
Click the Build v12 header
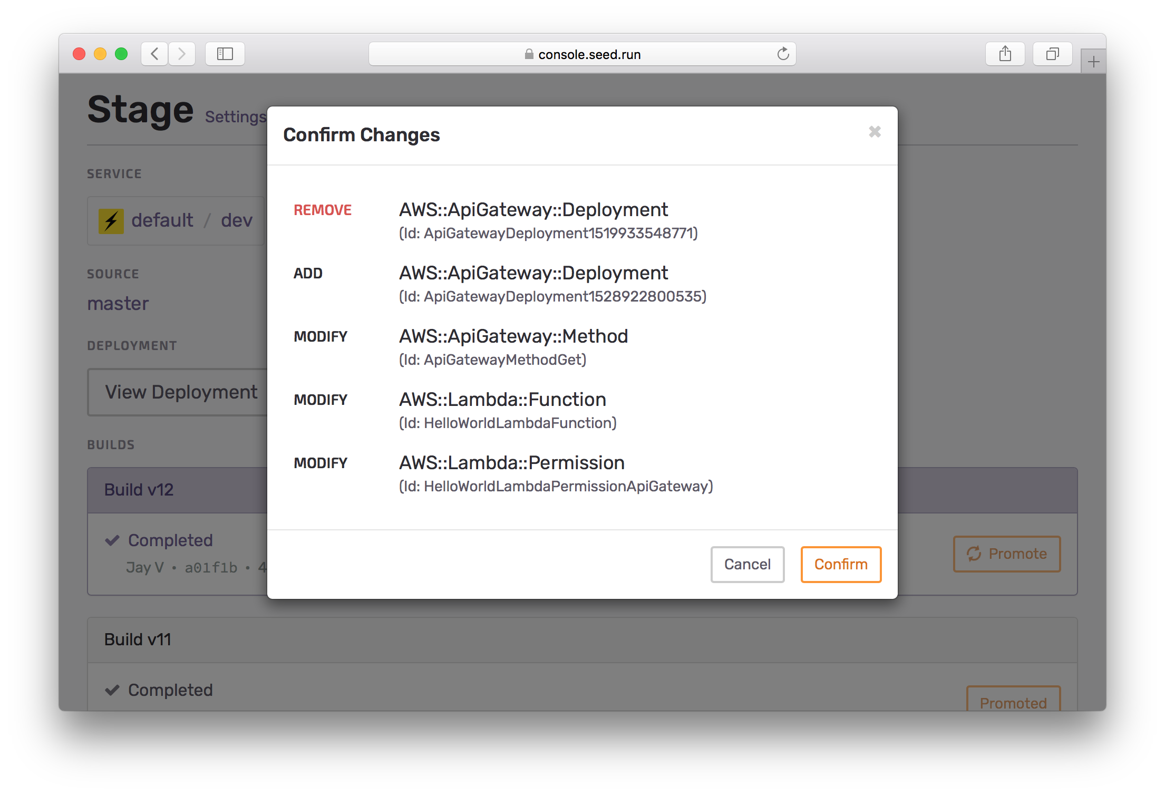139,490
